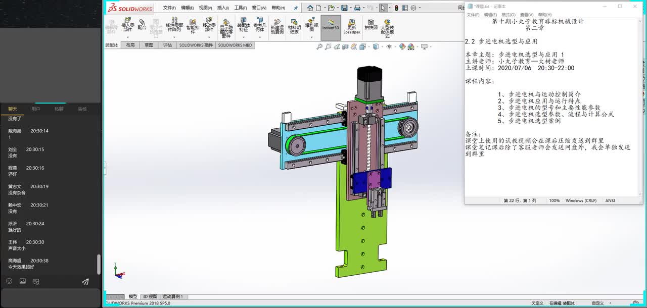This screenshot has height=308, width=647.
Task: Expand the Assembly Features dropdown arrow
Action: click(x=244, y=37)
